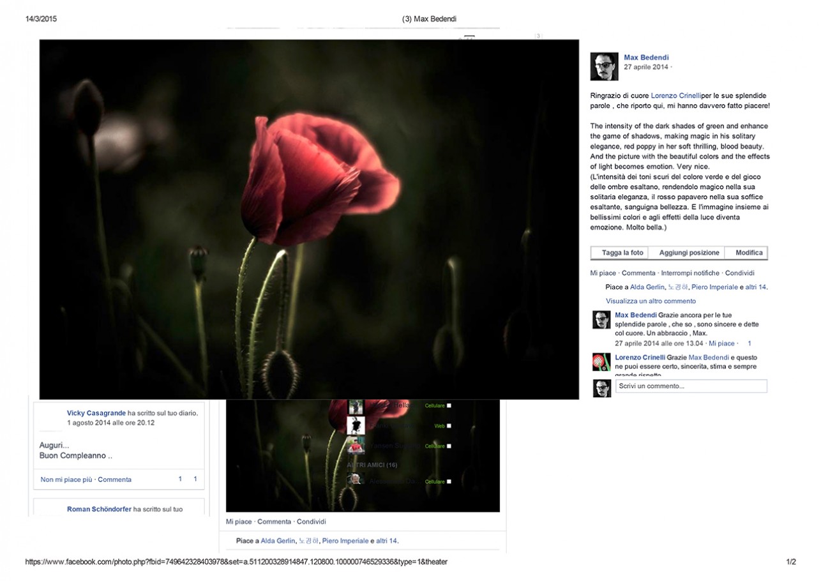The height and width of the screenshot is (581, 821).
Task: Open Max Bedendi's avatar beside his 'Grazie ancora' comment
Action: point(601,320)
